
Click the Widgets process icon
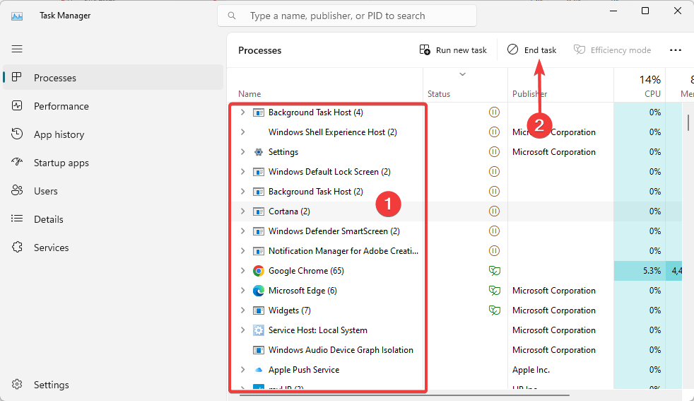point(259,310)
